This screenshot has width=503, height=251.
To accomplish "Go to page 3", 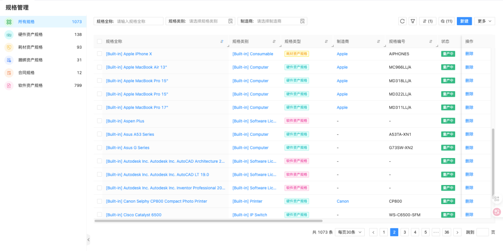I will tap(405, 232).
